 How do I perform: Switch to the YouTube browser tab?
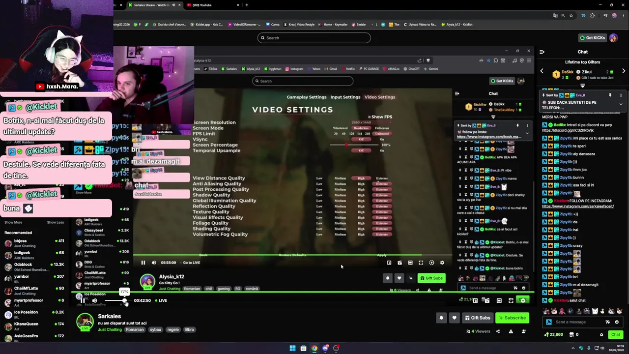coord(212,5)
